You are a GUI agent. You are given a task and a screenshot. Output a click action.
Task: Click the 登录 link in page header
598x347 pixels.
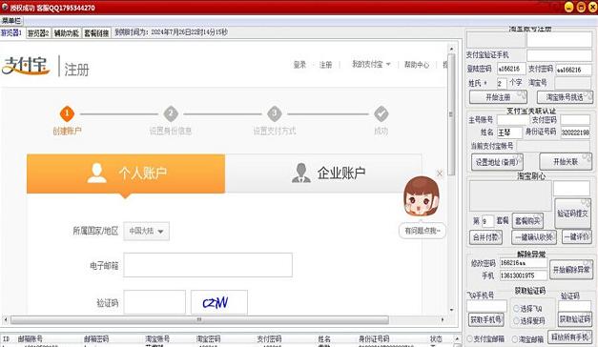(x=299, y=65)
